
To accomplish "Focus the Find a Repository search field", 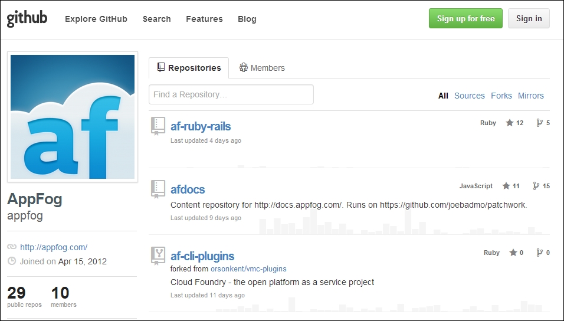I will 231,94.
